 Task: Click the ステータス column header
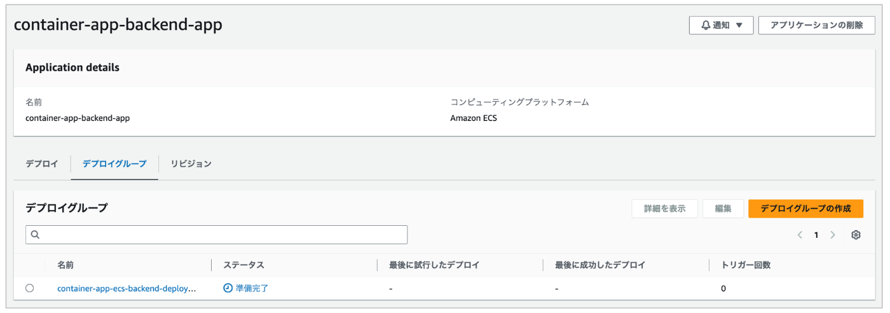[243, 265]
